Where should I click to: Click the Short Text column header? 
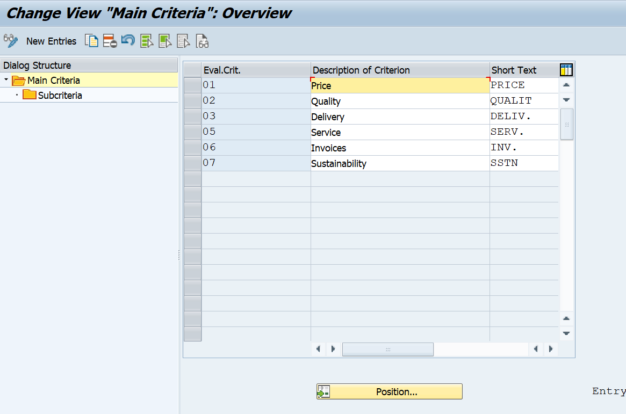(524, 70)
